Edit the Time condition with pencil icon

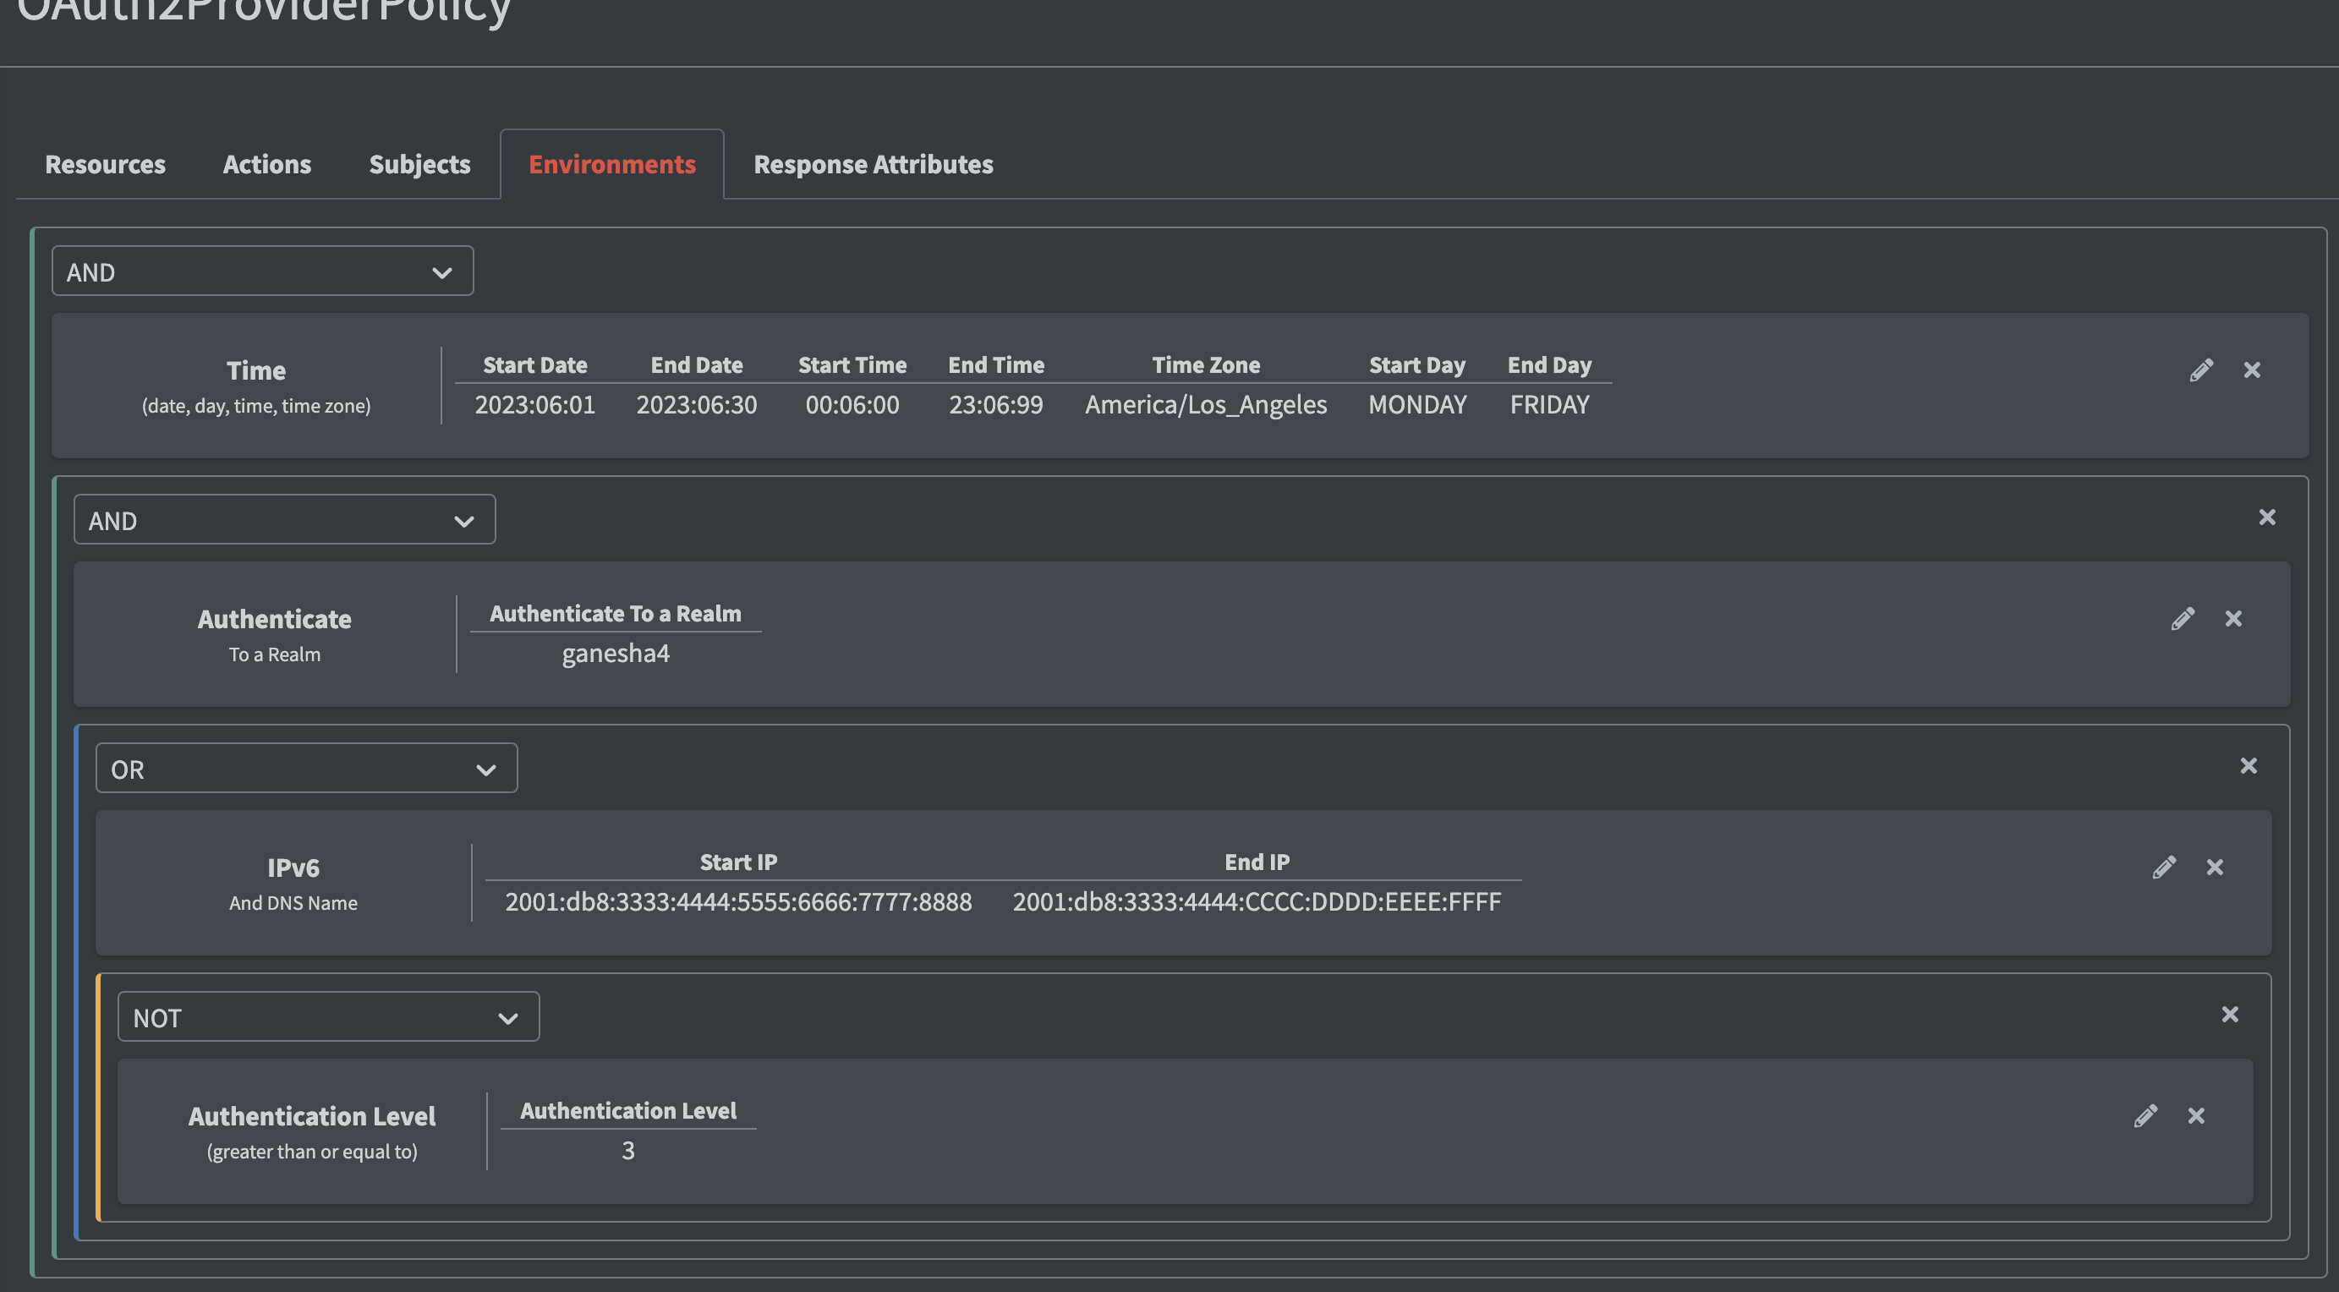[x=2201, y=370]
